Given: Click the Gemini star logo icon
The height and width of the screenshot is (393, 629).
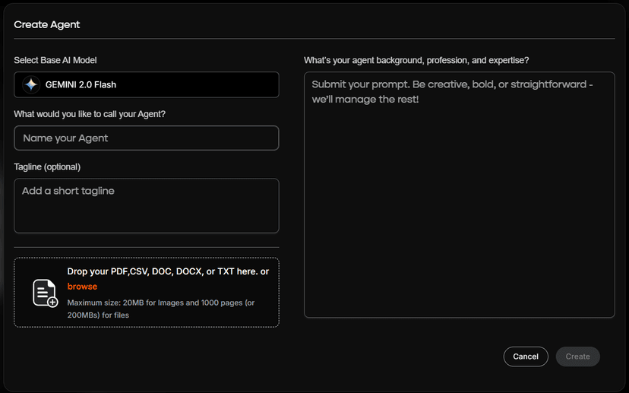Looking at the screenshot, I should pyautogui.click(x=31, y=85).
